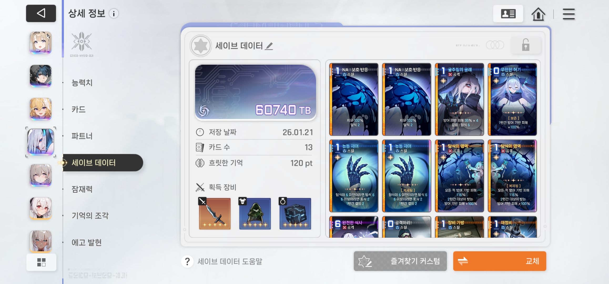
Task: Open the 무한한 허기 card
Action: pyautogui.click(x=512, y=99)
